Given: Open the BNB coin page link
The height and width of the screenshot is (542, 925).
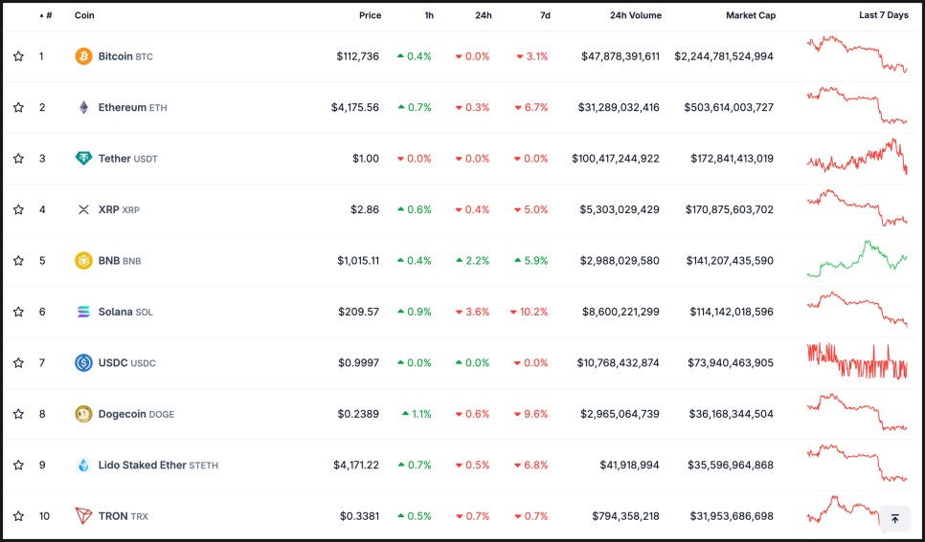Looking at the screenshot, I should pos(119,260).
